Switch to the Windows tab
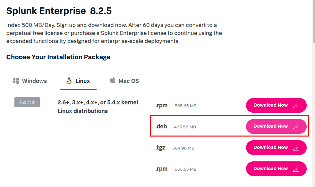Screen dimensions: 315x187 click(x=30, y=81)
